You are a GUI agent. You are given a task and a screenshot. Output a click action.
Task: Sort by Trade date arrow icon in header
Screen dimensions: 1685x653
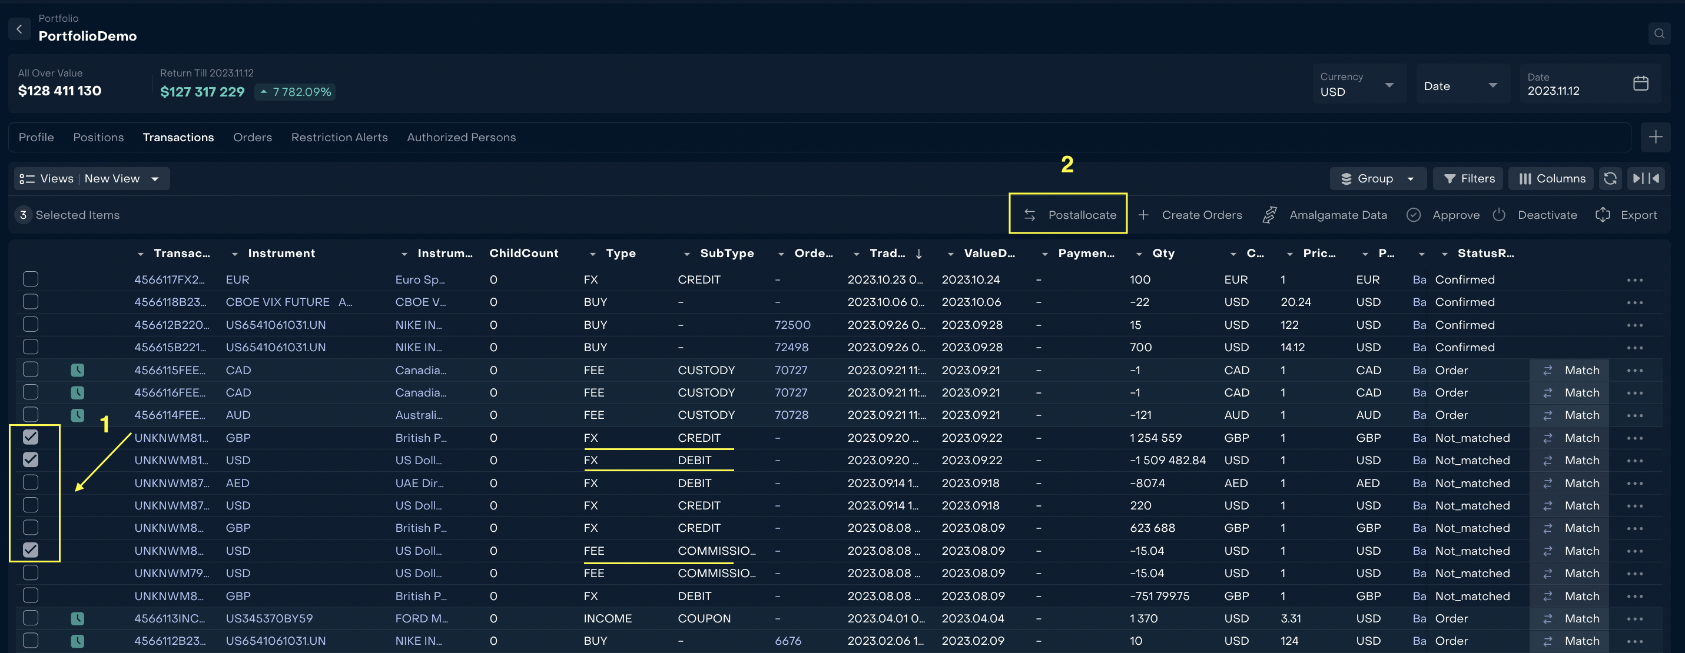point(919,254)
